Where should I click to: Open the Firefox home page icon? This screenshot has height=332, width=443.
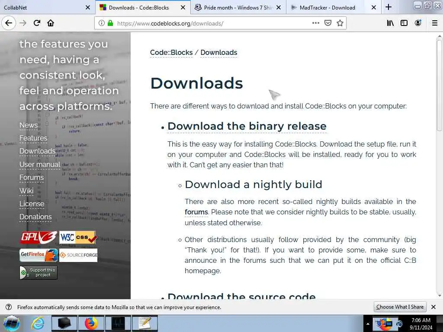tap(51, 23)
